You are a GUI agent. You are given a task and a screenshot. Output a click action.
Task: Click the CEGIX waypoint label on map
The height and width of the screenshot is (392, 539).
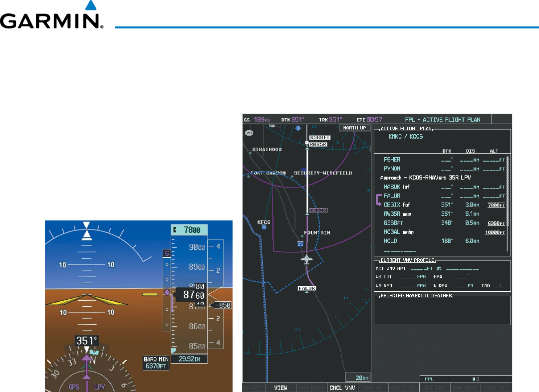[x=318, y=210]
